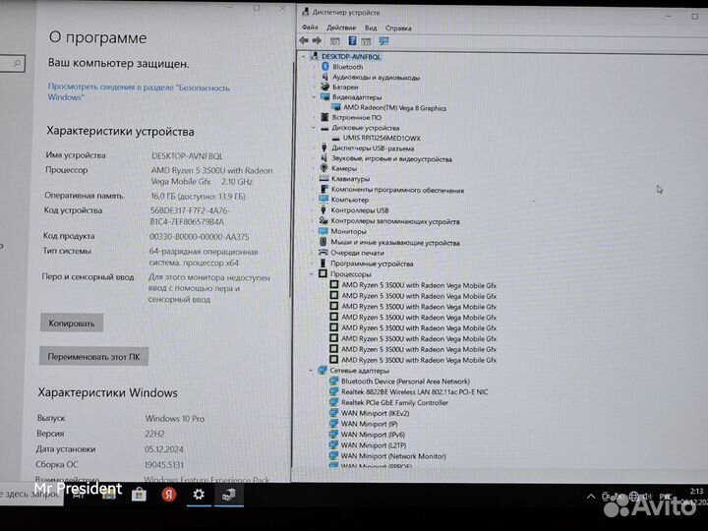Click the search magnifier in Settings sidebar

pyautogui.click(x=17, y=64)
